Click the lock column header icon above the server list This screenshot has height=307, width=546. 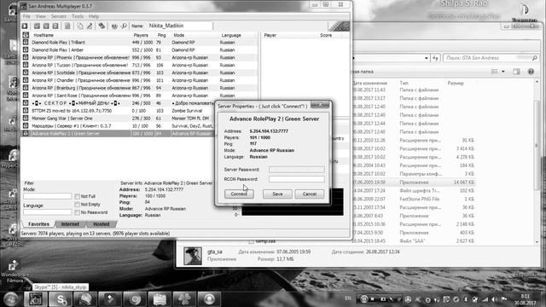(x=26, y=35)
